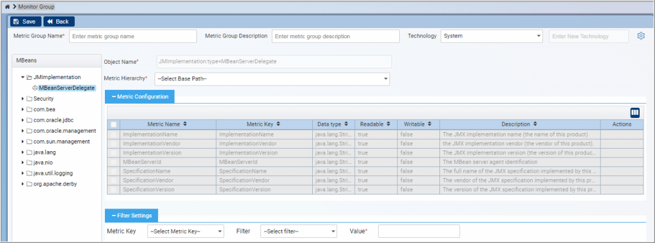
Task: Click the SpecificationVendor metric name cell
Action: pyautogui.click(x=168, y=180)
